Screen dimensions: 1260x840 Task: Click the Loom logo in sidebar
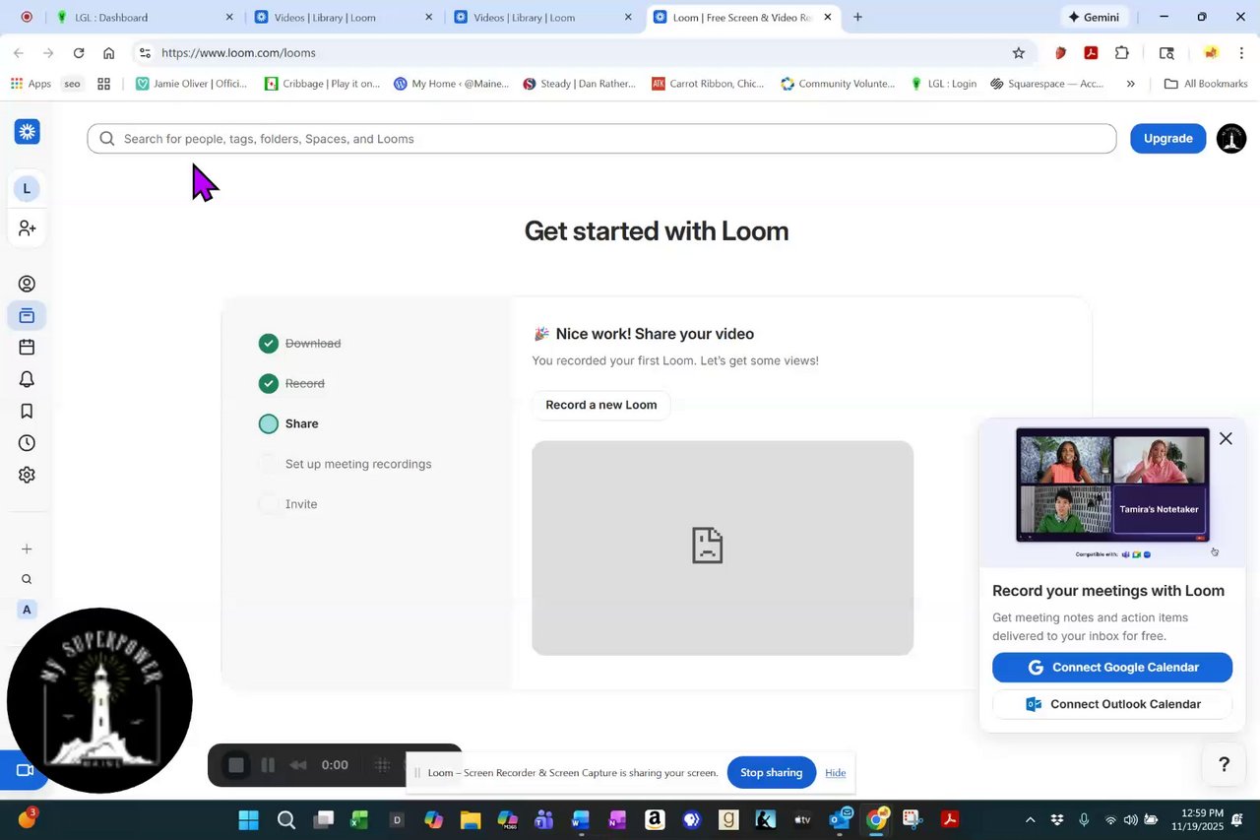[27, 131]
